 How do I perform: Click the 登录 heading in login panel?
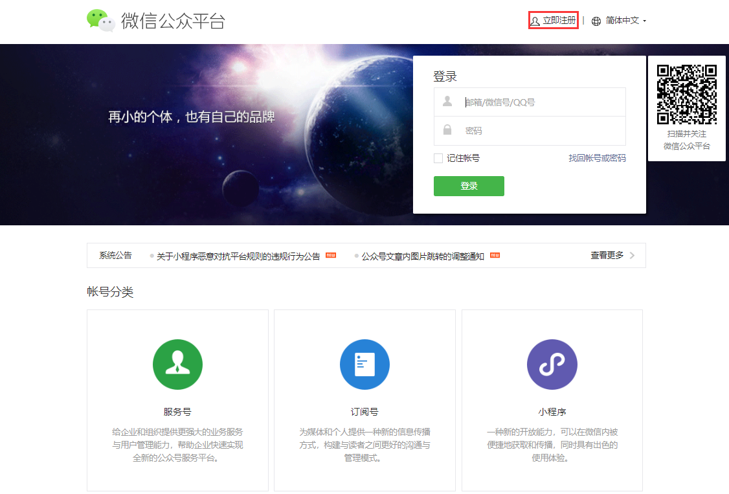click(445, 76)
